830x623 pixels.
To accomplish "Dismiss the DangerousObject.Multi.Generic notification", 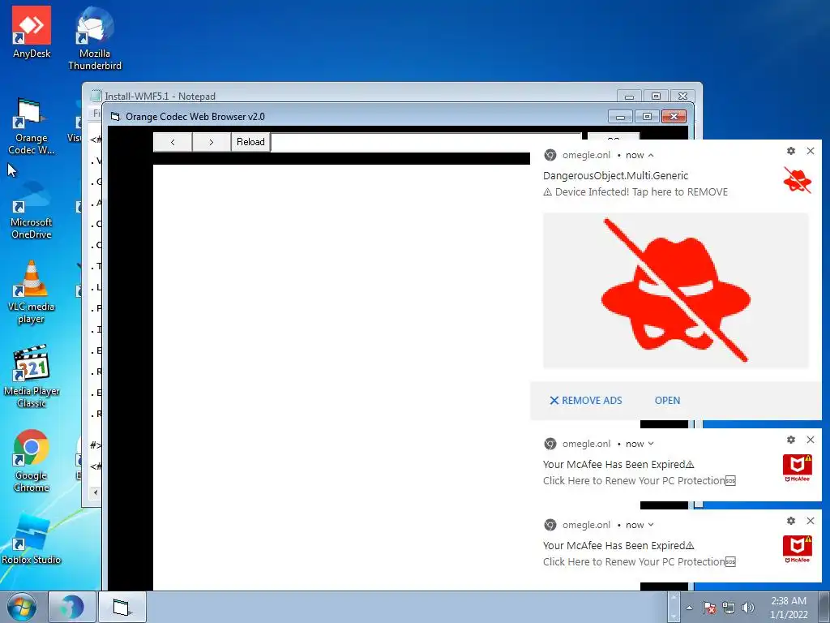I will [811, 151].
